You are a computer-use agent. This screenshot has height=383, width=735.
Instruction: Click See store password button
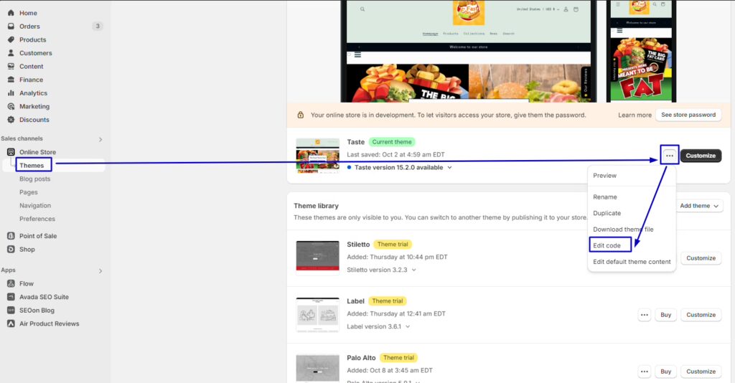click(688, 115)
